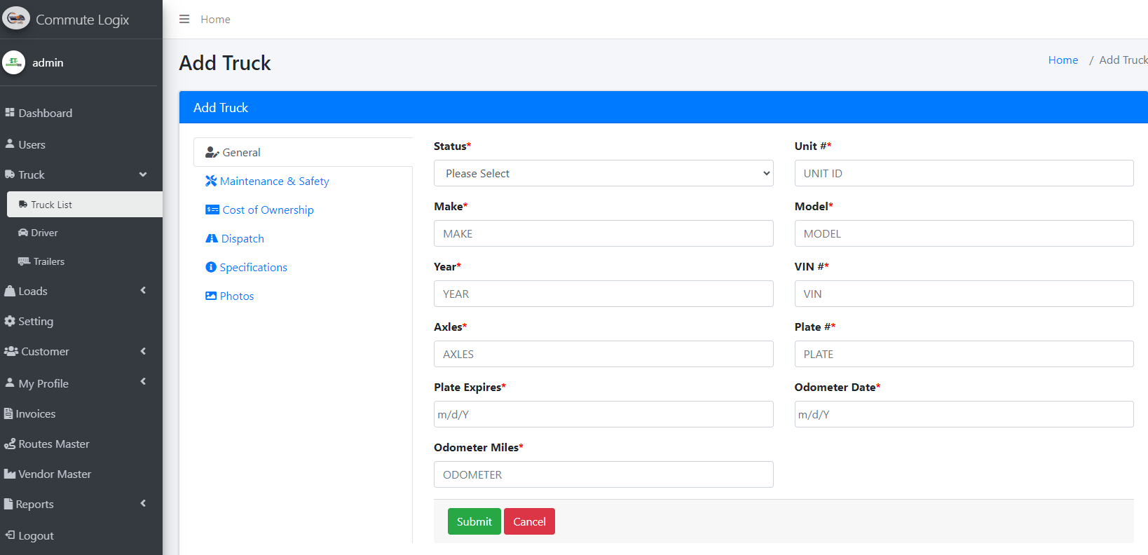Click the Setting gear icon

click(x=10, y=321)
